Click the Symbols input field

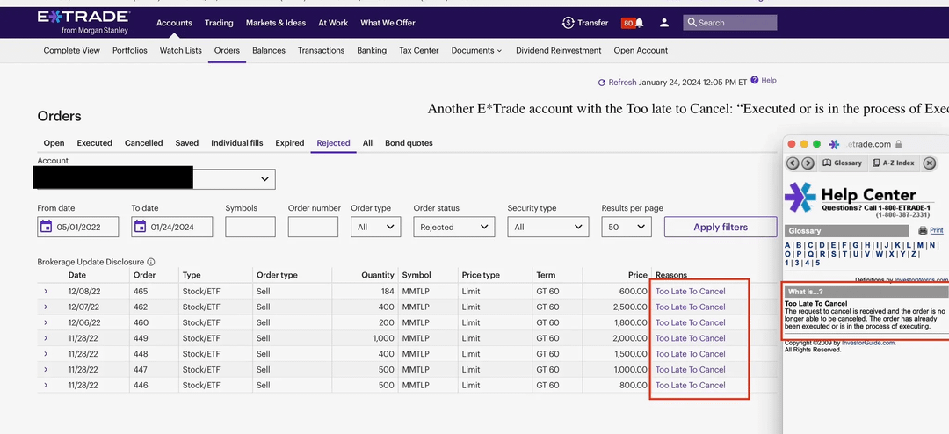(x=250, y=227)
